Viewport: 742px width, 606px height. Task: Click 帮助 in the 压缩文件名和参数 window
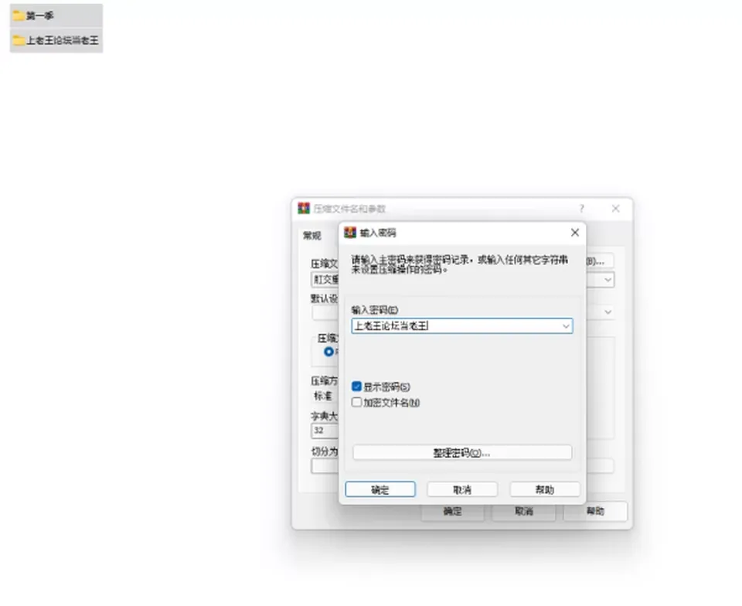point(595,512)
